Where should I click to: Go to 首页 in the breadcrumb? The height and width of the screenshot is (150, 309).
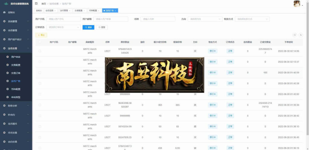tap(44, 4)
